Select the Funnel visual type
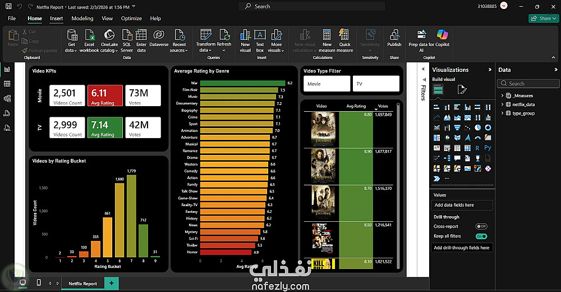The image size is (561, 292). tap(457, 127)
